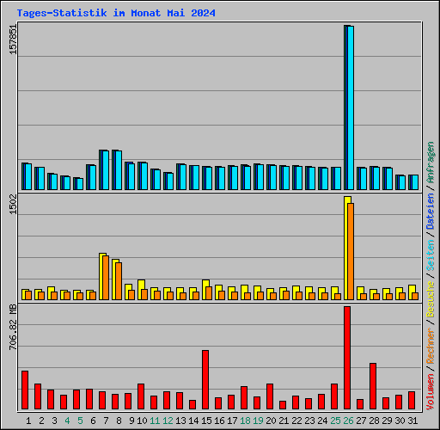
Task: Click day label 7 on the x-axis
Action: (x=106, y=421)
